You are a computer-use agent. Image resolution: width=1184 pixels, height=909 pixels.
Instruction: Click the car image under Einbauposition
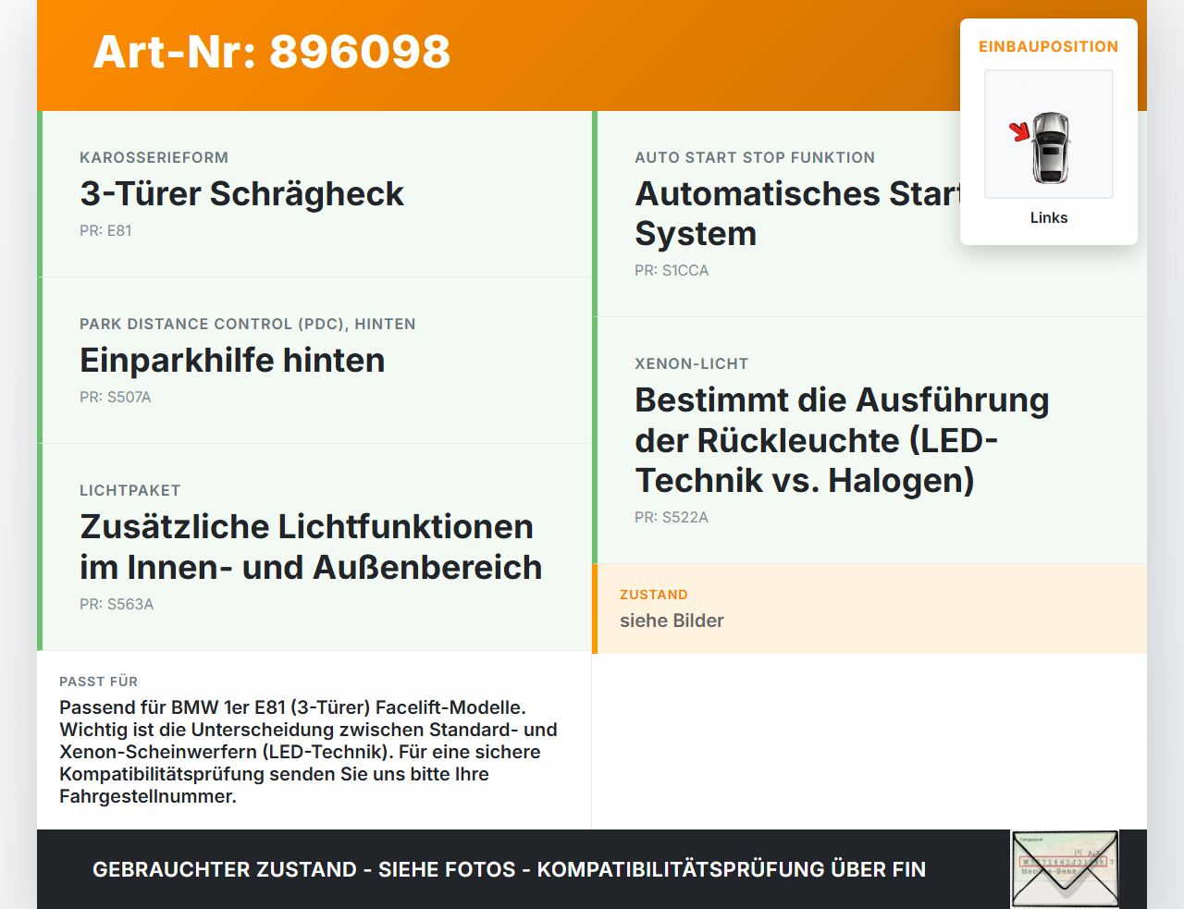(1049, 134)
